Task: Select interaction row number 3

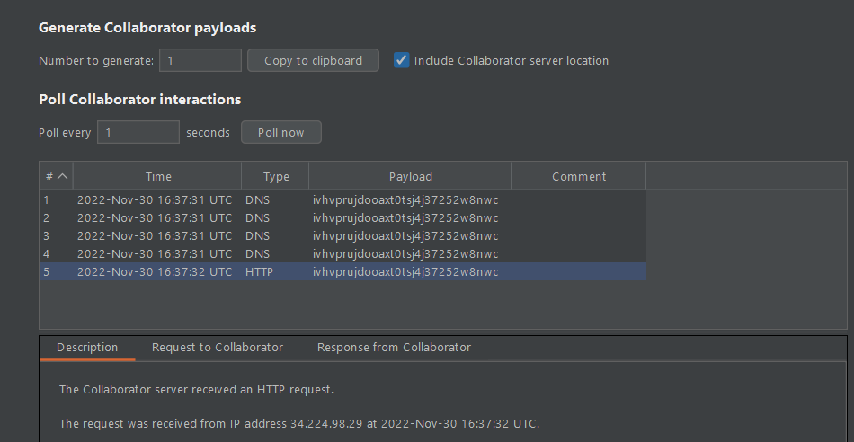Action: click(270, 235)
